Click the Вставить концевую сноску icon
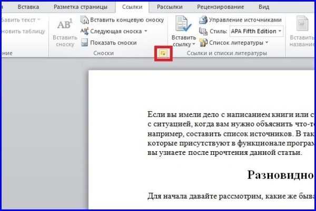The image size is (316, 211). coord(84,20)
